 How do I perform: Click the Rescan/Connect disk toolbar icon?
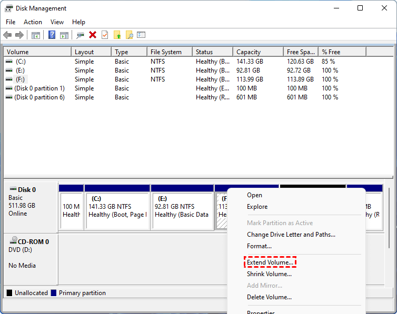(x=80, y=35)
